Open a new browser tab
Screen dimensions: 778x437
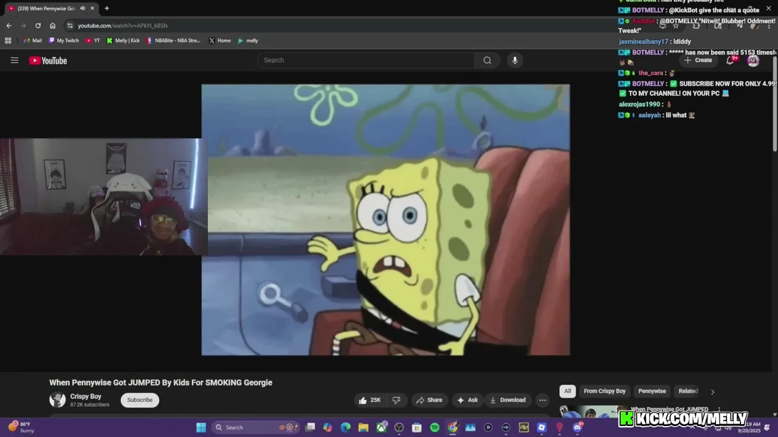coord(106,8)
